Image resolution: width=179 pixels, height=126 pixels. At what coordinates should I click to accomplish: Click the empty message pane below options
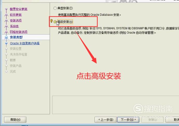pos(116,105)
